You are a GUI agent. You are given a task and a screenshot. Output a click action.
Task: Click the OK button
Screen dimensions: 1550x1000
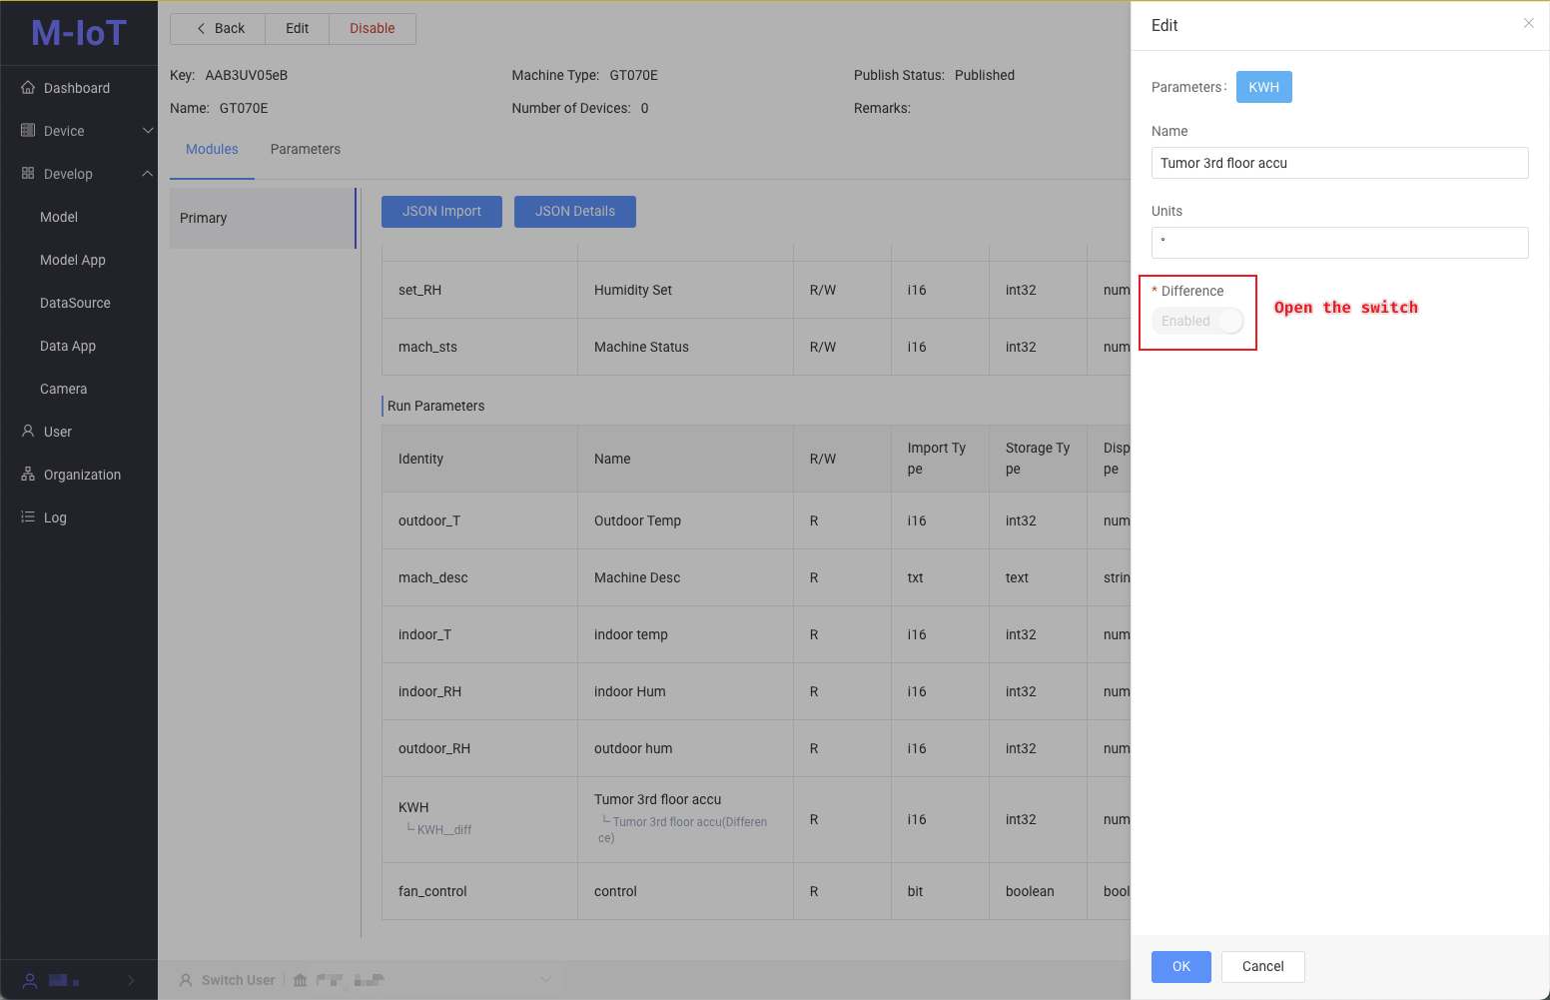pos(1180,966)
